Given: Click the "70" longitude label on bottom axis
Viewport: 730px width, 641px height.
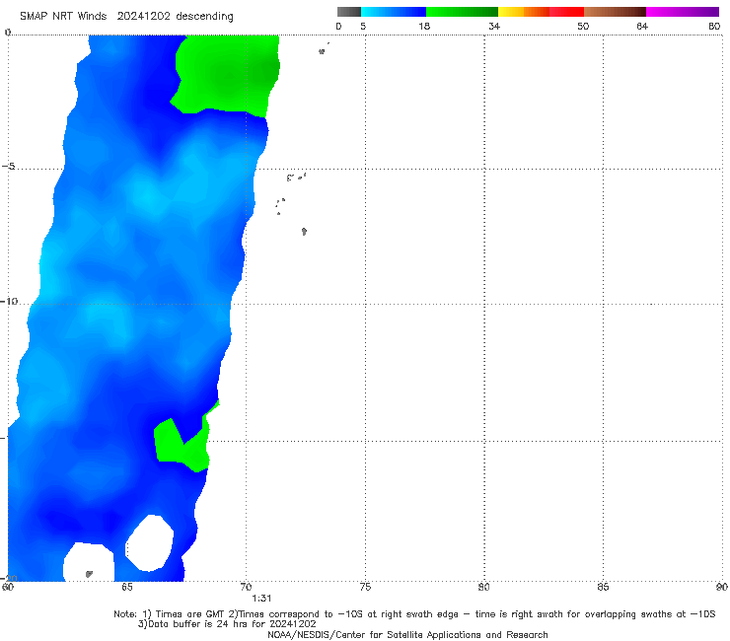Looking at the screenshot, I should [246, 587].
